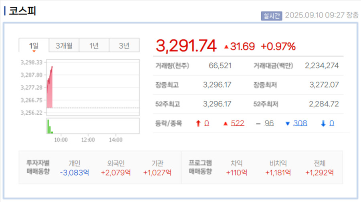Image resolution: width=361 pixels, height=202 pixels.
Task: Switch to the 3개월 chart tab
Action: (64, 46)
